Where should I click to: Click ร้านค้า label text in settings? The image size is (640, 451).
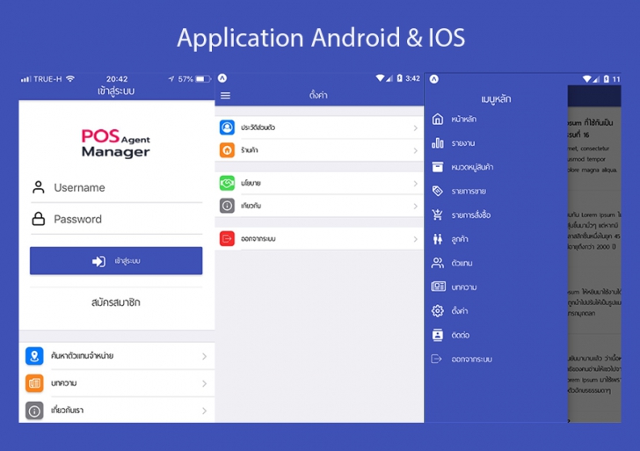click(x=250, y=150)
